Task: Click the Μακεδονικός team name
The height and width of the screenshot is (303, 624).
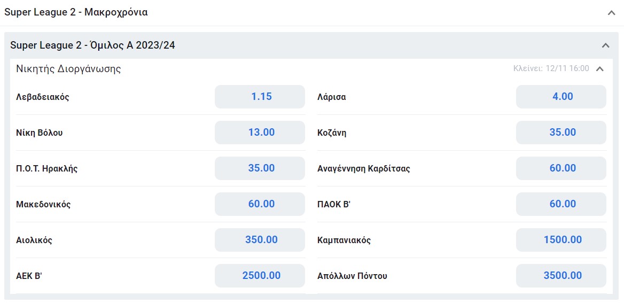Action: coord(43,204)
